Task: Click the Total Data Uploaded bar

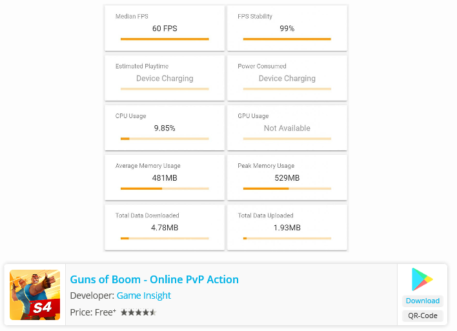Action: click(x=287, y=238)
